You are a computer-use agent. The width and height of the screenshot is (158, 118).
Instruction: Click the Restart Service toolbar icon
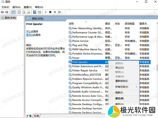60,12
